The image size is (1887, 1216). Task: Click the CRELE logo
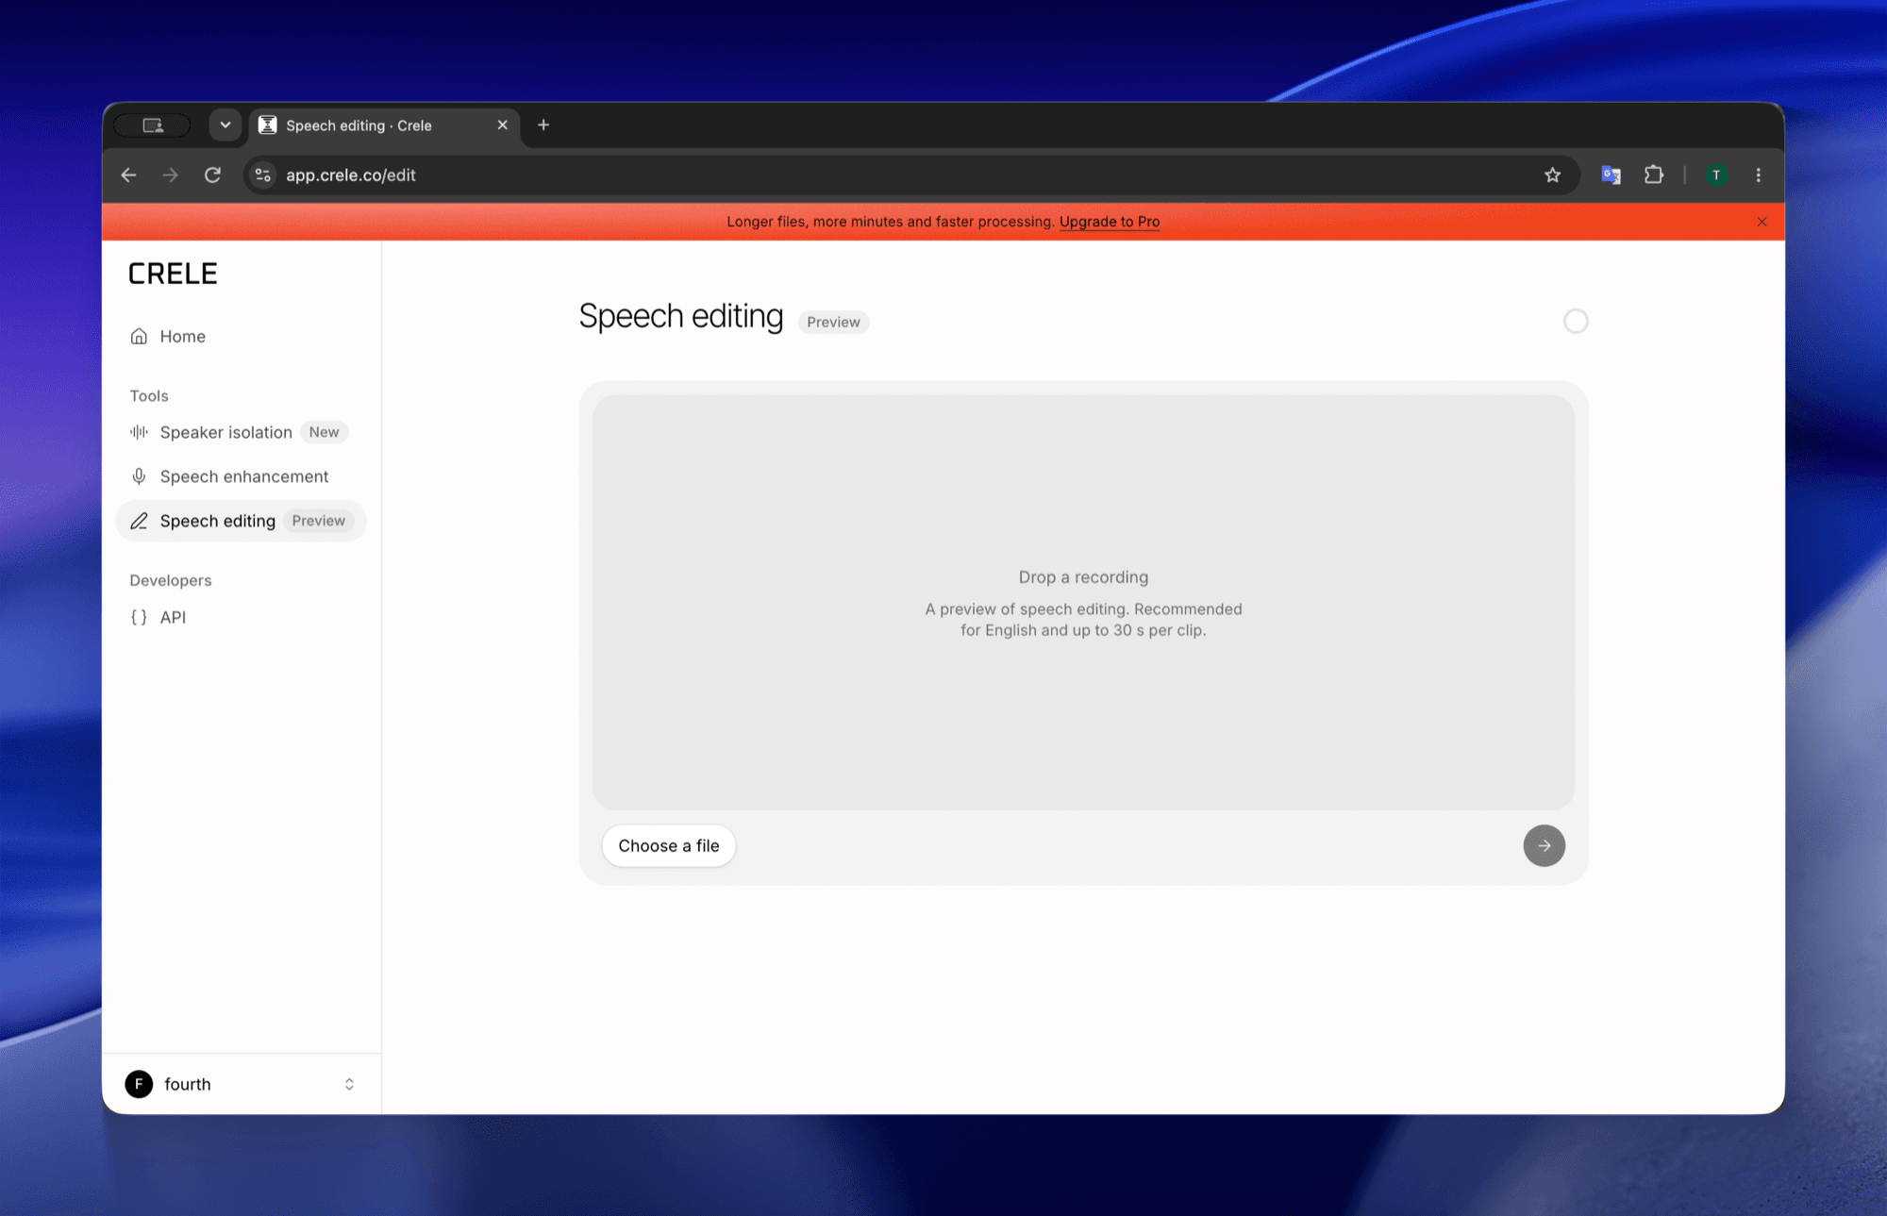[173, 275]
